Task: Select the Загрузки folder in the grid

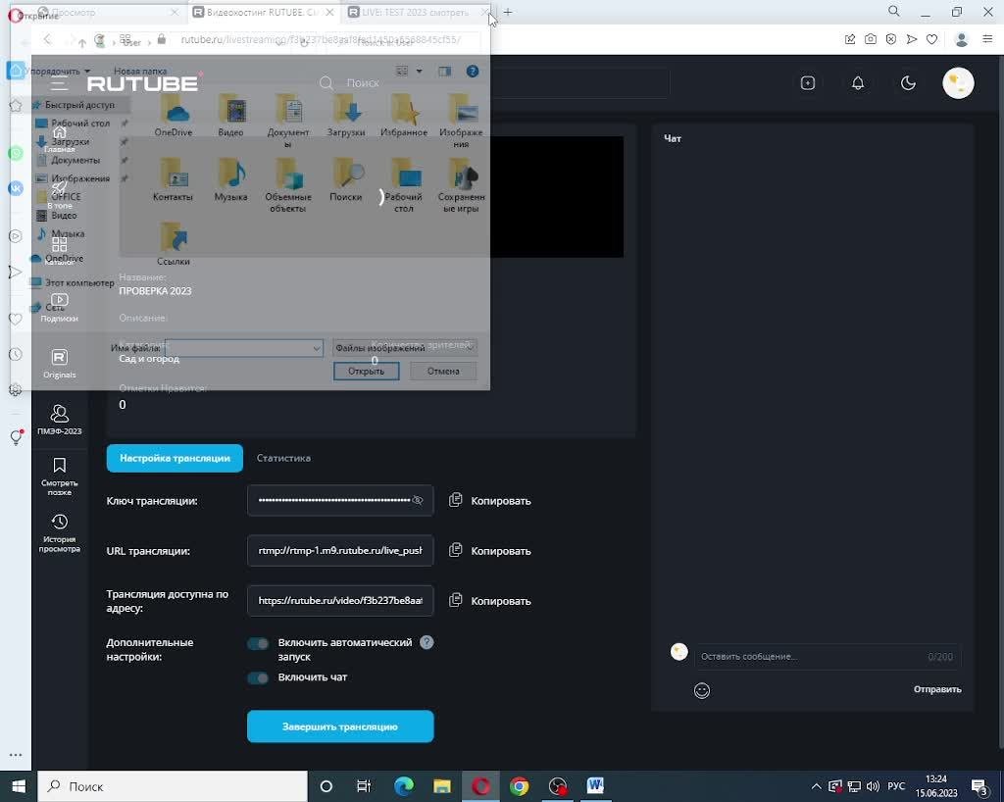Action: click(x=346, y=116)
